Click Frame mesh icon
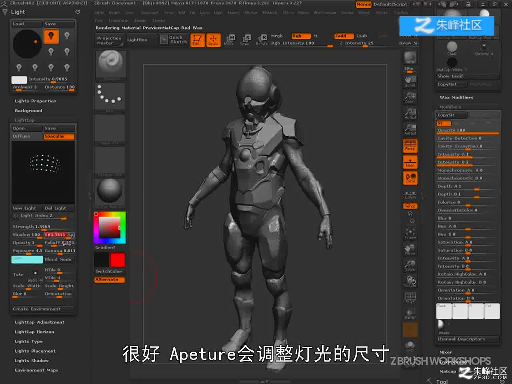The image size is (512, 384). tap(410, 234)
